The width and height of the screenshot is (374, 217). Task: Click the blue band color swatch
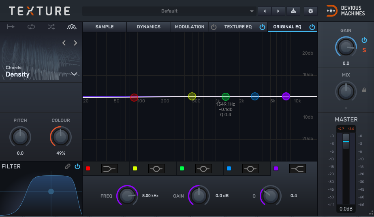pyautogui.click(x=229, y=169)
